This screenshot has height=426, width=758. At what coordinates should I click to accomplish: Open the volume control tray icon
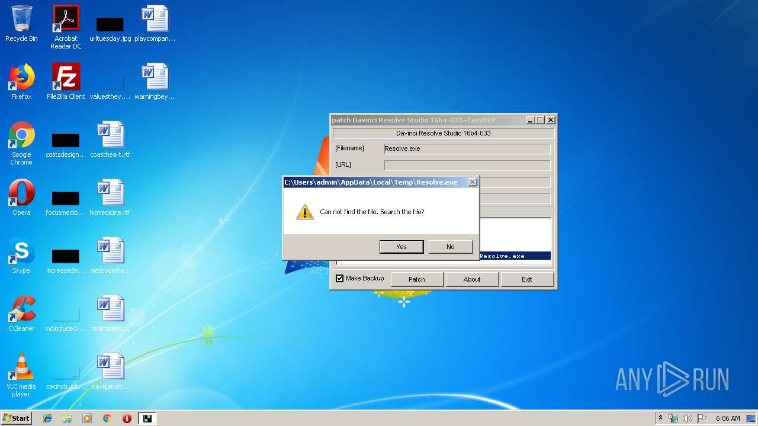[x=688, y=418]
